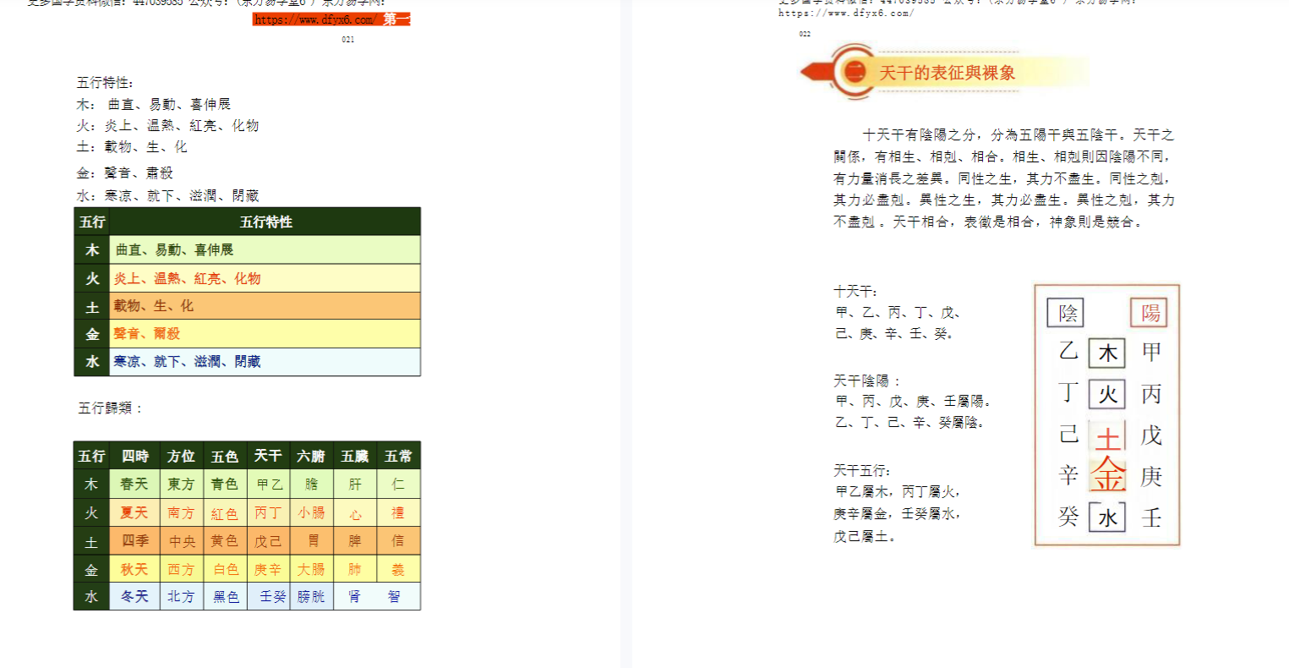Screen dimensions: 1289x668
Task: Click the 春天 cell in the table
Action: pos(134,485)
